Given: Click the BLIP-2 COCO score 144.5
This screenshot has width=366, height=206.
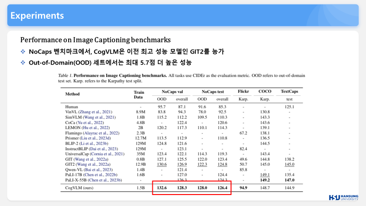Looking at the screenshot, I should (265, 144).
